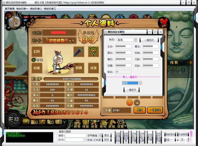Click the 整理 sort button

(140, 110)
